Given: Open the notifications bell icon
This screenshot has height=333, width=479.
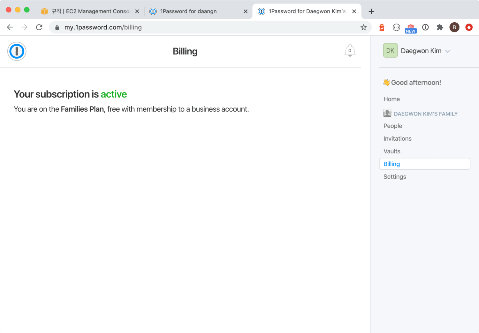Looking at the screenshot, I should (x=350, y=51).
